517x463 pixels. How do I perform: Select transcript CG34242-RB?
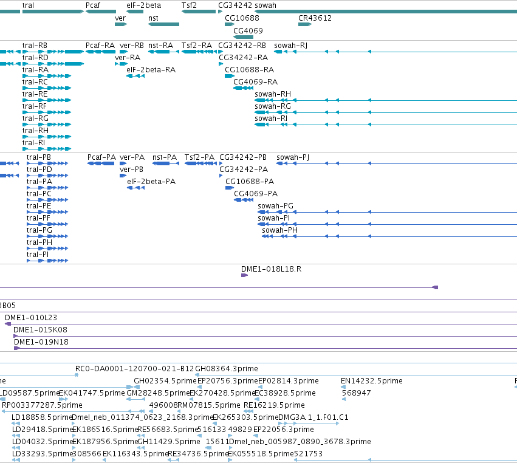point(242,46)
